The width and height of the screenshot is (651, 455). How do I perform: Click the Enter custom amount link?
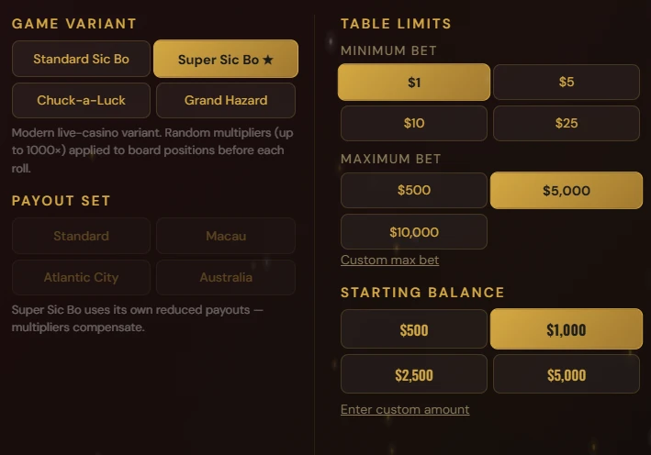[405, 409]
